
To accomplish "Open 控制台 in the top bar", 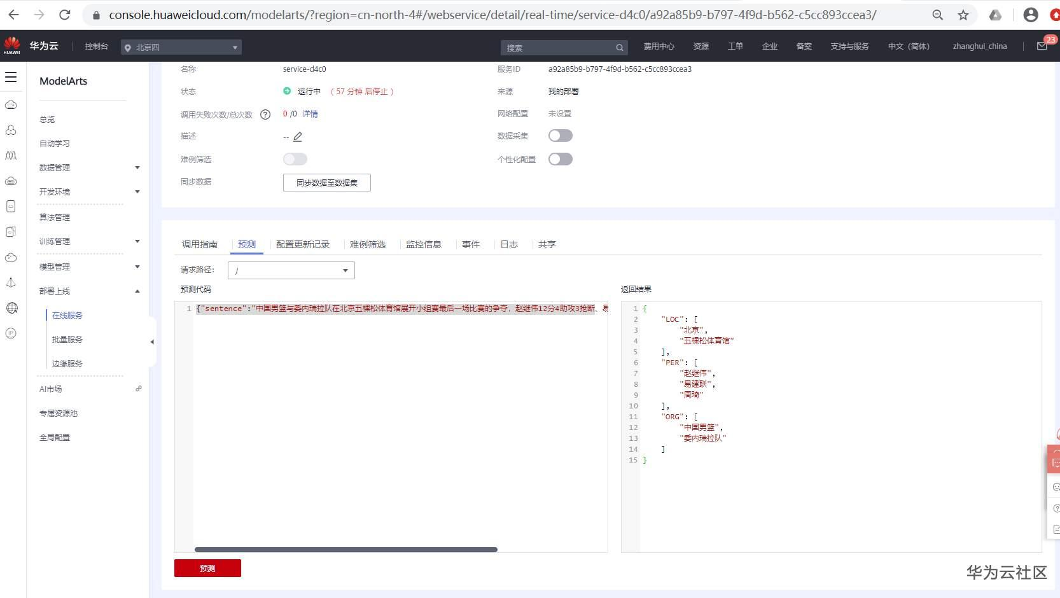I will click(97, 46).
